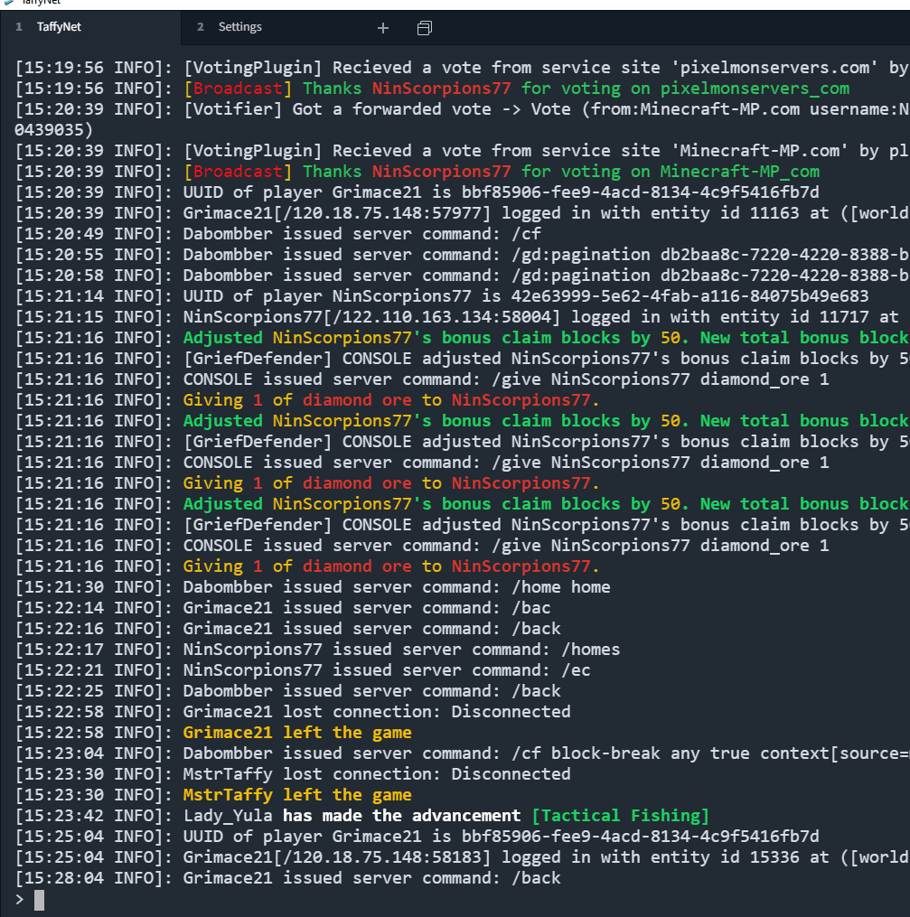Click the command prompt at the bottom
Viewport: 910px width, 917px height.
38,901
